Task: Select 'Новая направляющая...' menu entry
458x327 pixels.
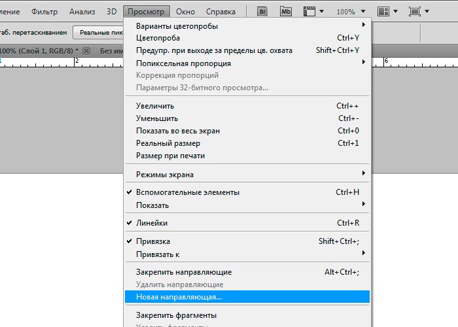Action: coord(179,297)
